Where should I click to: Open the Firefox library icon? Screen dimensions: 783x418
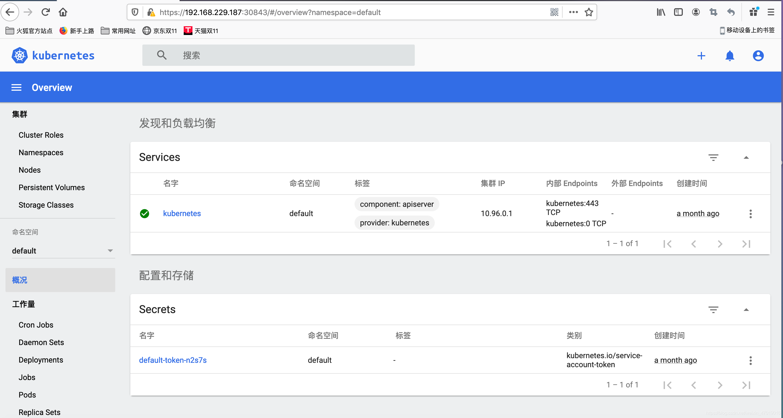tap(661, 12)
